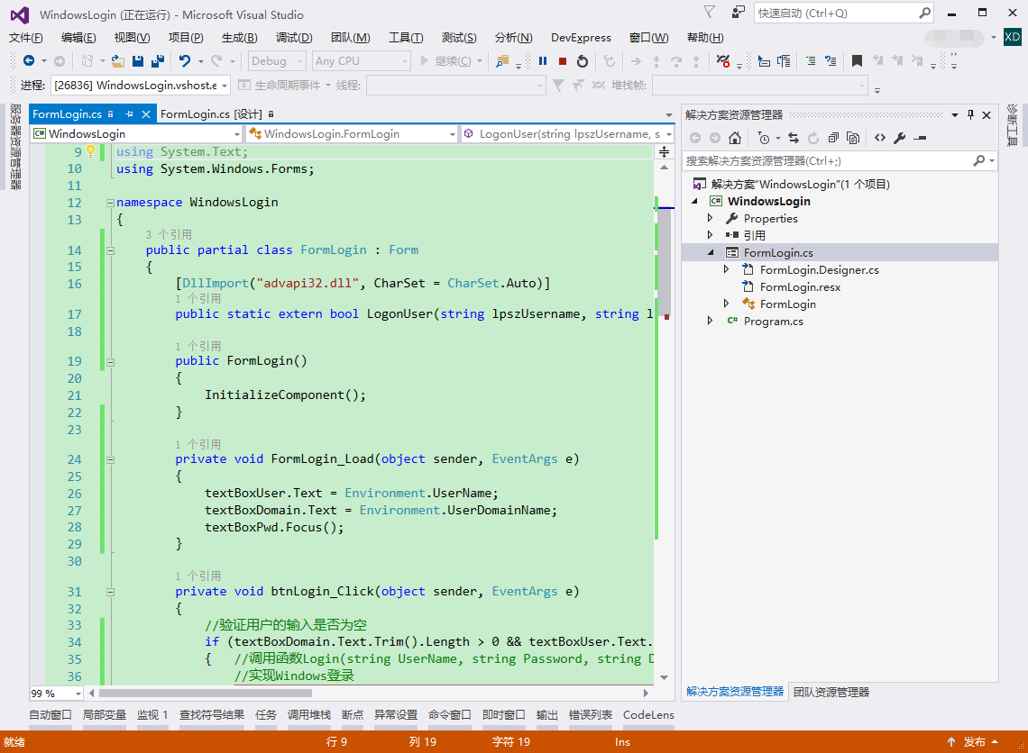Stop debugging with the red square icon
1028x753 pixels.
(563, 61)
